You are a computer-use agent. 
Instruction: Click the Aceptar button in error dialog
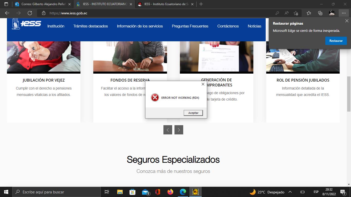click(193, 113)
